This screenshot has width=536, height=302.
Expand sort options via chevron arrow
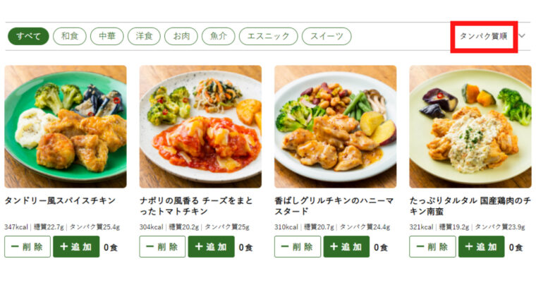[x=522, y=35]
